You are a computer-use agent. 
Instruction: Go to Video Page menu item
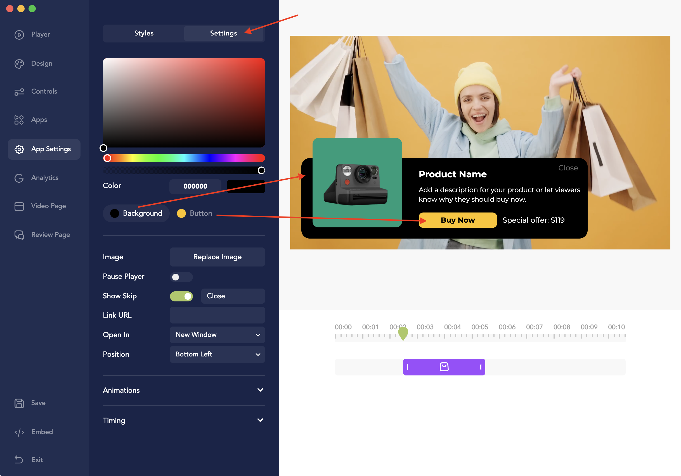coord(49,206)
